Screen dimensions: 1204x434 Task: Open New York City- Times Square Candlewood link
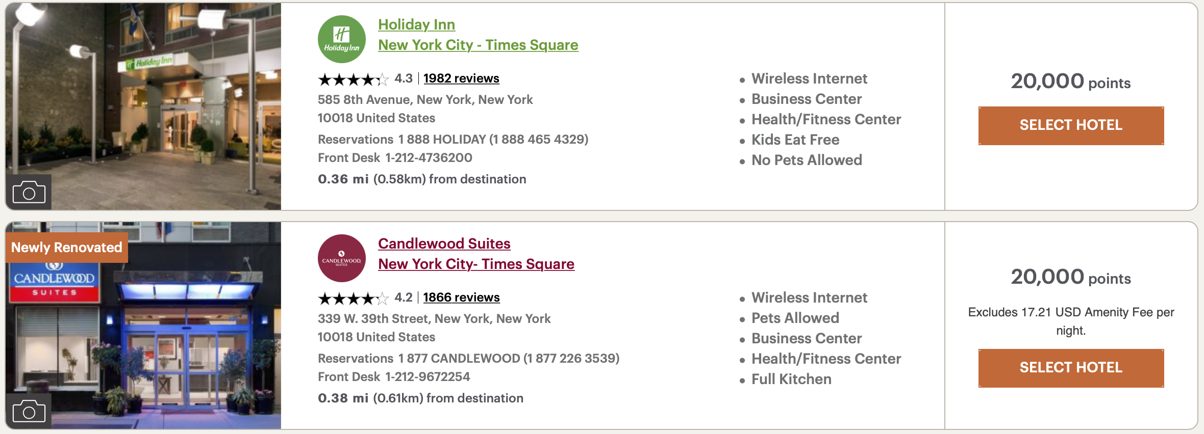tap(476, 264)
